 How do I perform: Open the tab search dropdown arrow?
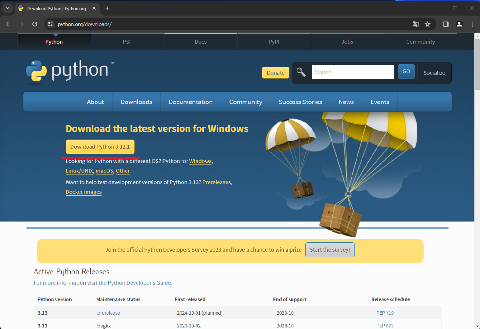coord(8,8)
